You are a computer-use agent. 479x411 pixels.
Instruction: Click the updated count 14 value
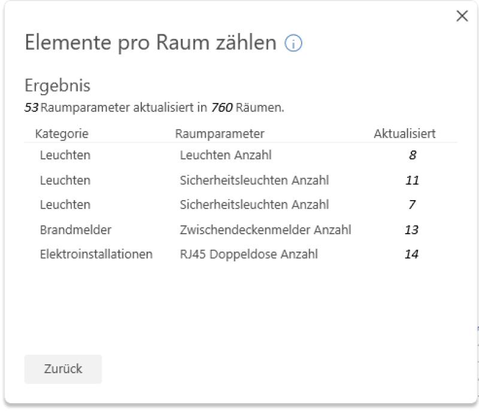click(x=412, y=254)
